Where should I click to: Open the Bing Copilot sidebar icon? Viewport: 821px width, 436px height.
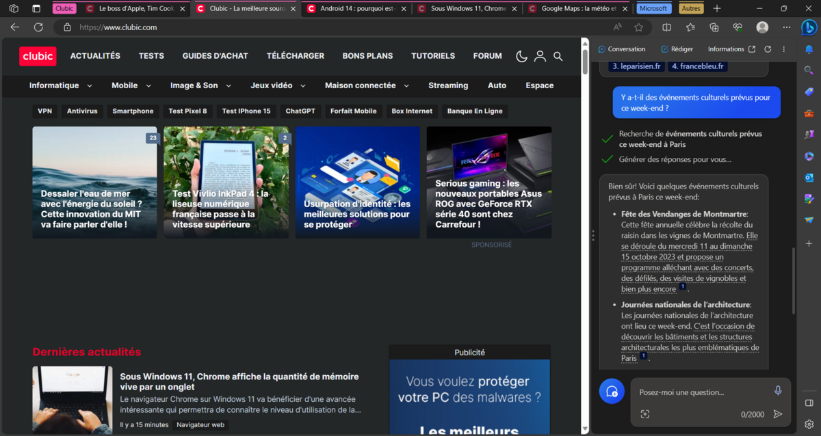point(809,27)
